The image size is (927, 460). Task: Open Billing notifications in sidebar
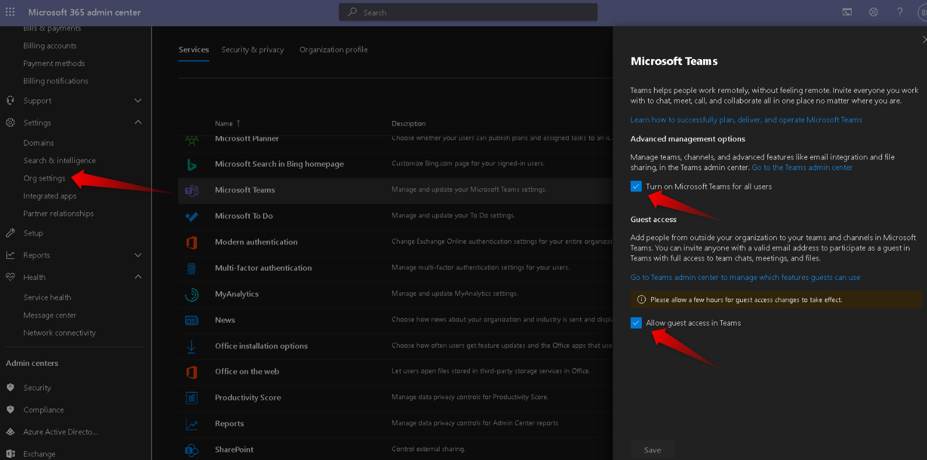pos(56,81)
